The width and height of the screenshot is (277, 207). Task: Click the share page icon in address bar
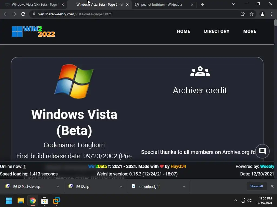point(243,14)
